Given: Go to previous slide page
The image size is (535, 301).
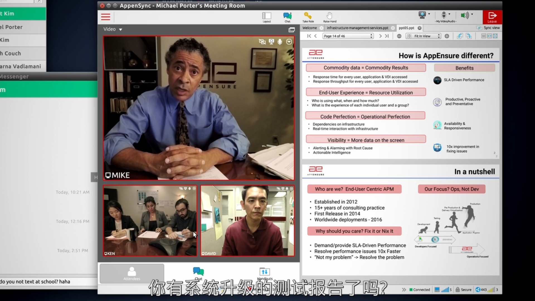Looking at the screenshot, I should [x=315, y=36].
